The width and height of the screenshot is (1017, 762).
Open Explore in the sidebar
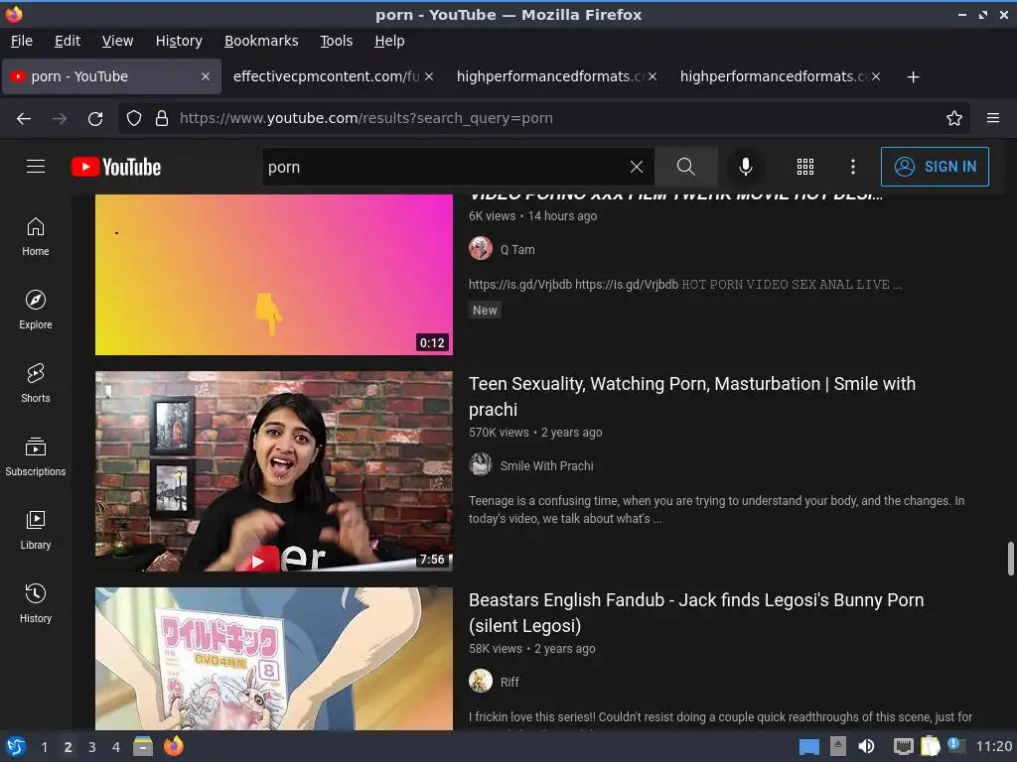(36, 310)
